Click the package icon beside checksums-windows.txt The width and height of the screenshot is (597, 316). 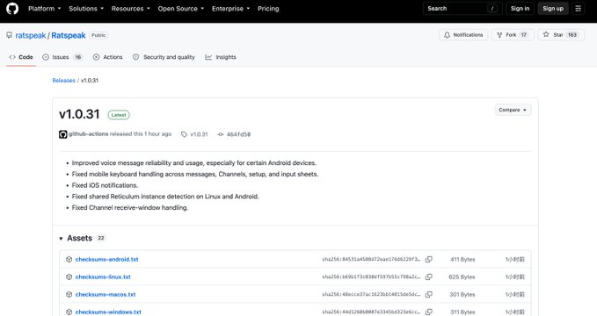coord(69,312)
